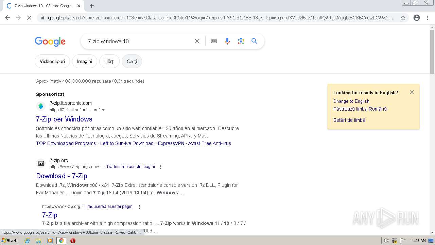
Task: Open options for the Download - 7-Zip result
Action: [161, 167]
